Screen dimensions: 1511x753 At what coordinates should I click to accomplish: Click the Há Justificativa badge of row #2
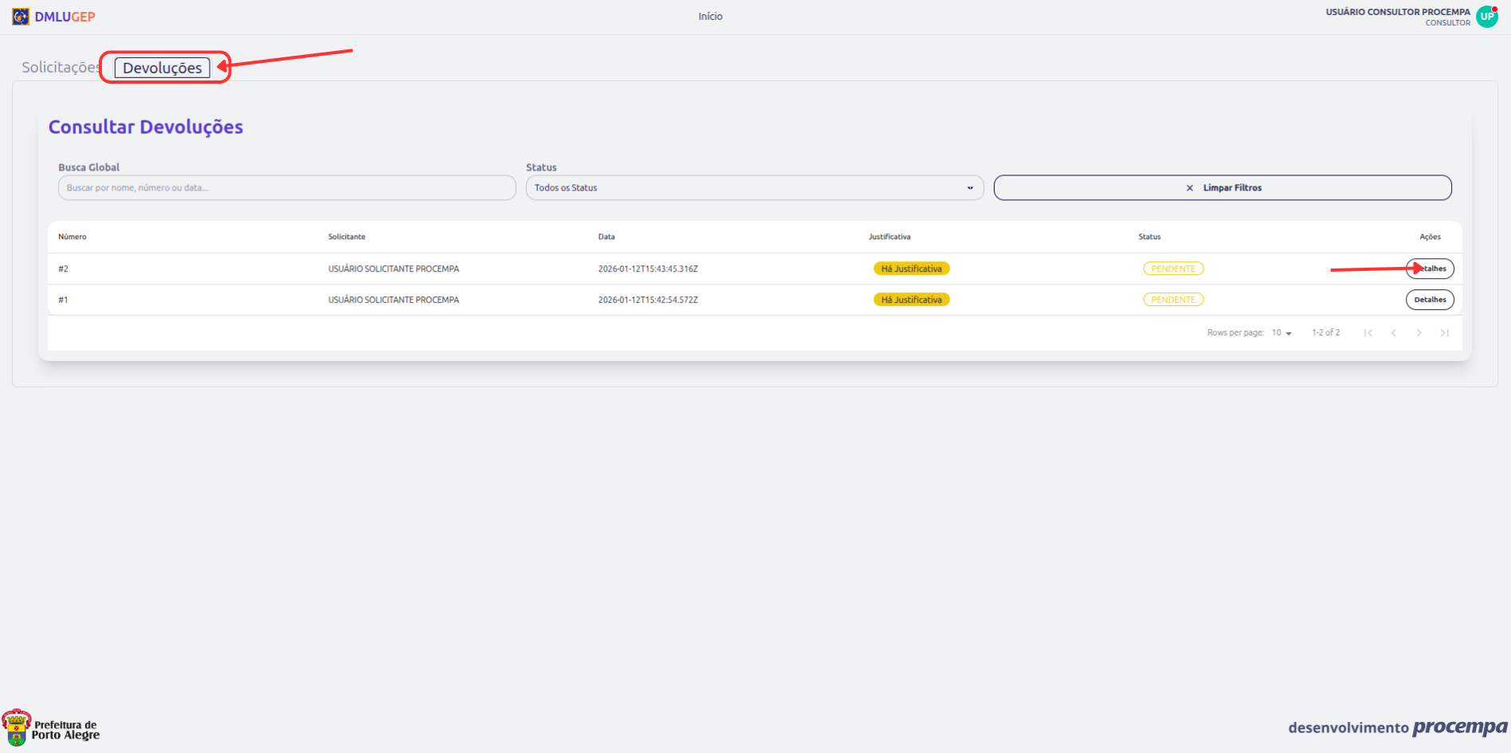(x=911, y=269)
